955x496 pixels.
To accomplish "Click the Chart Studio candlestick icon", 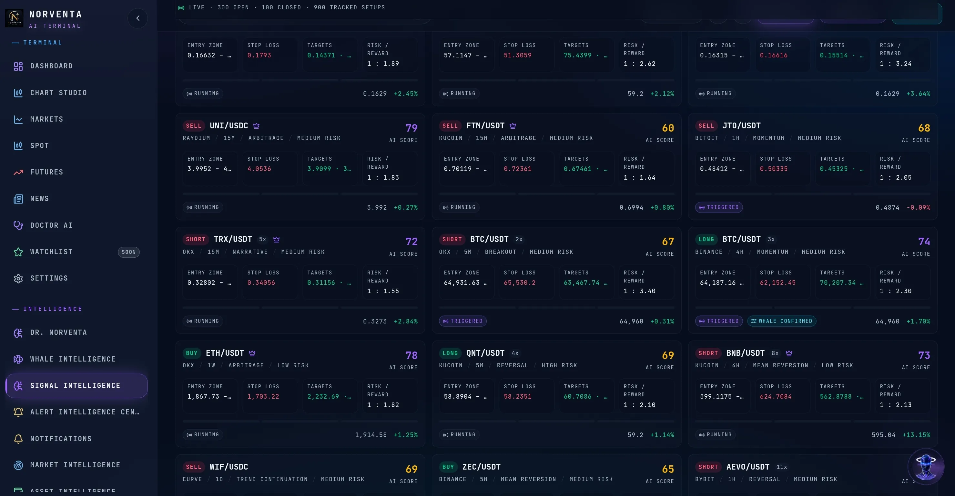I will coord(18,93).
